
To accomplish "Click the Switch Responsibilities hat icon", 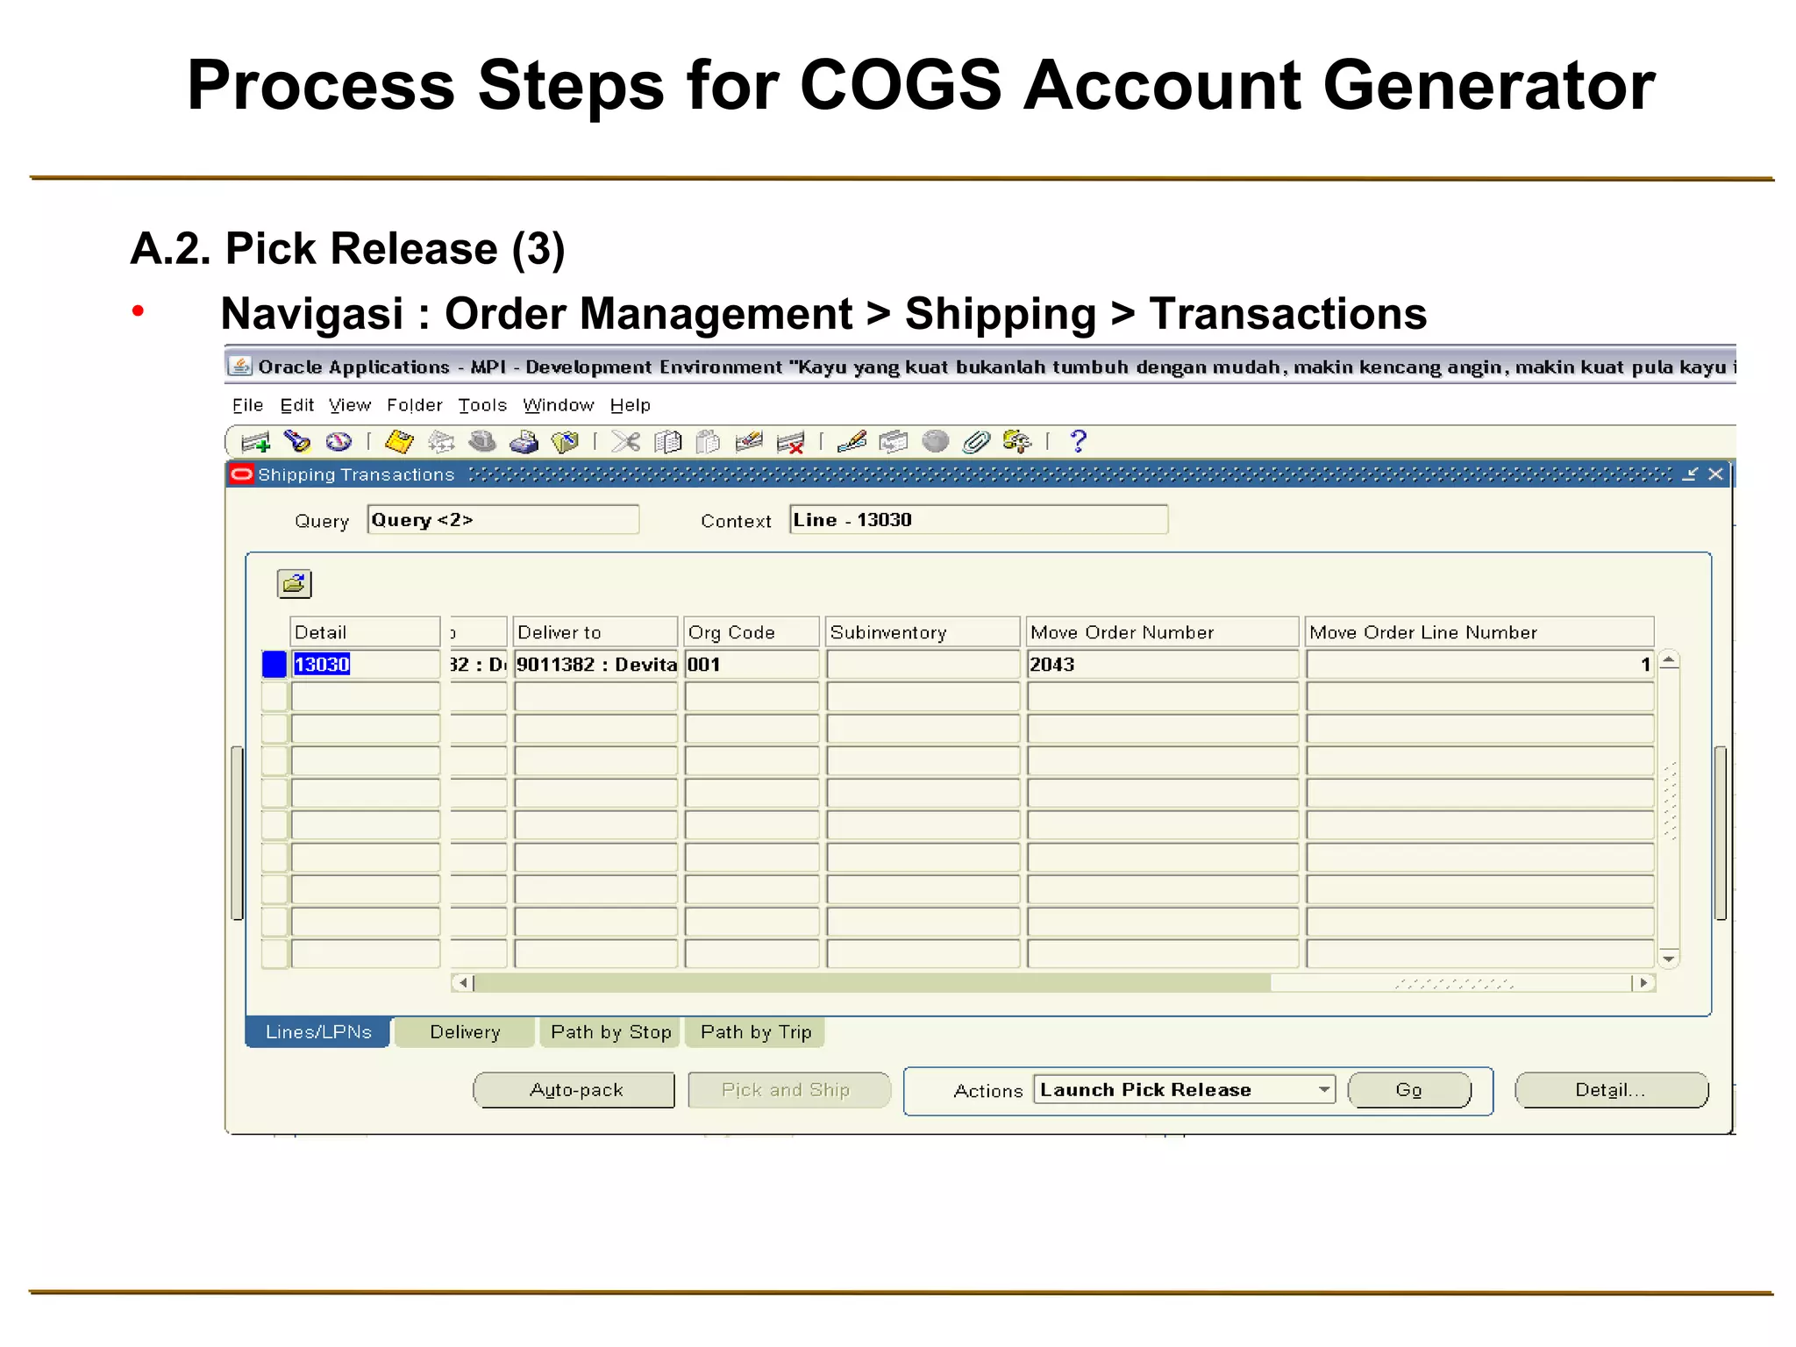I will (482, 441).
